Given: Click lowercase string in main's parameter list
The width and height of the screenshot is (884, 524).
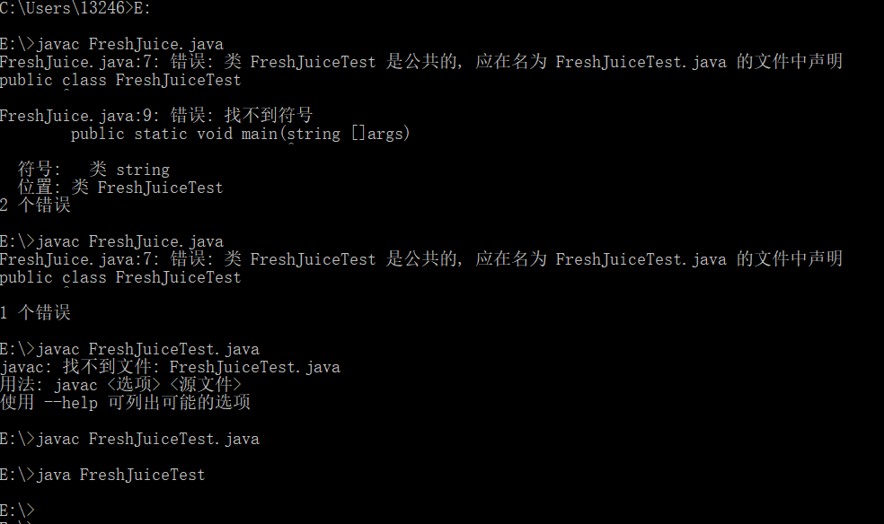Looking at the screenshot, I should (x=314, y=134).
